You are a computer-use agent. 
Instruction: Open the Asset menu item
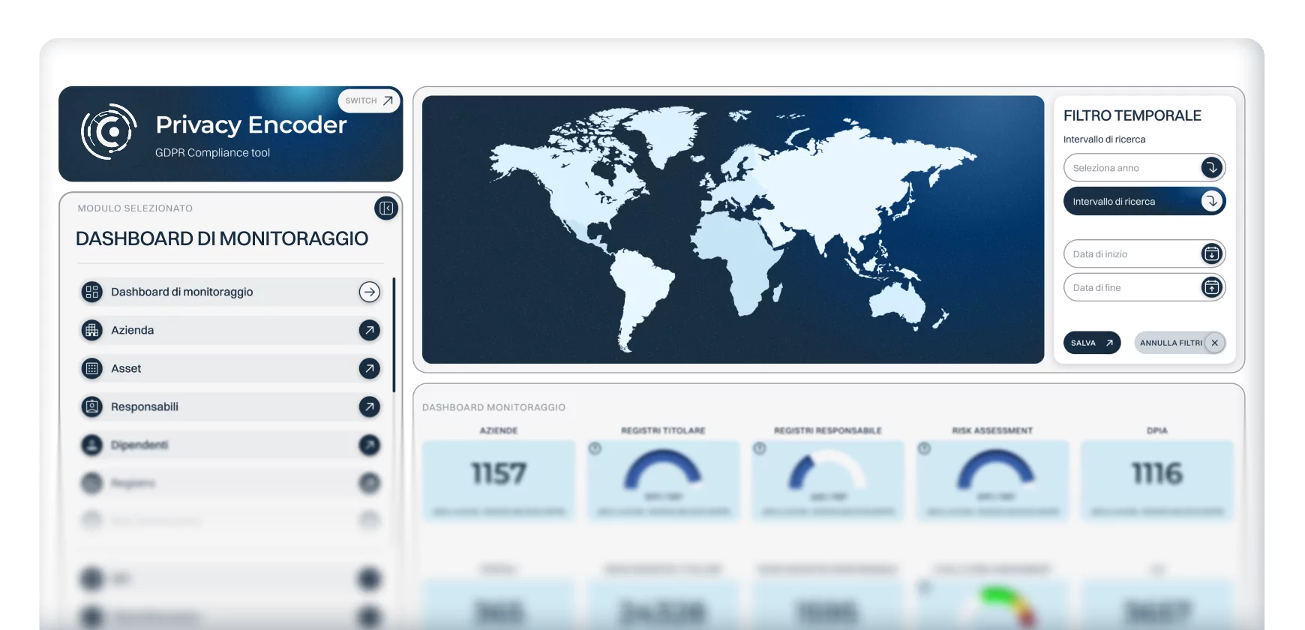coord(231,368)
